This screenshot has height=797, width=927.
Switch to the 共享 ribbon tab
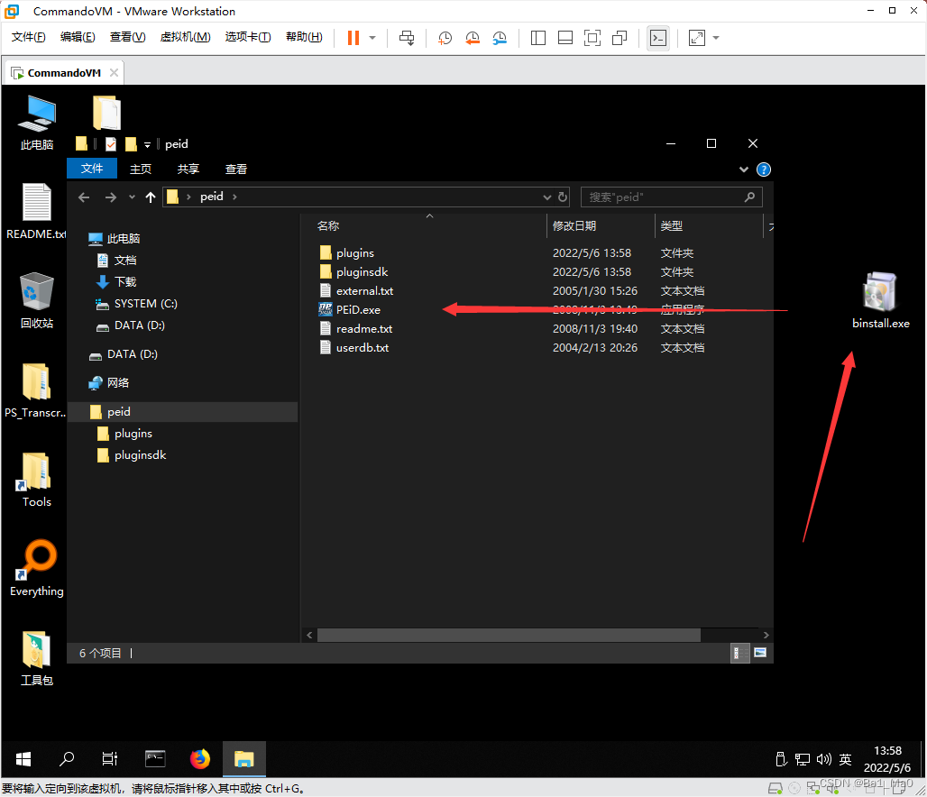click(x=188, y=169)
